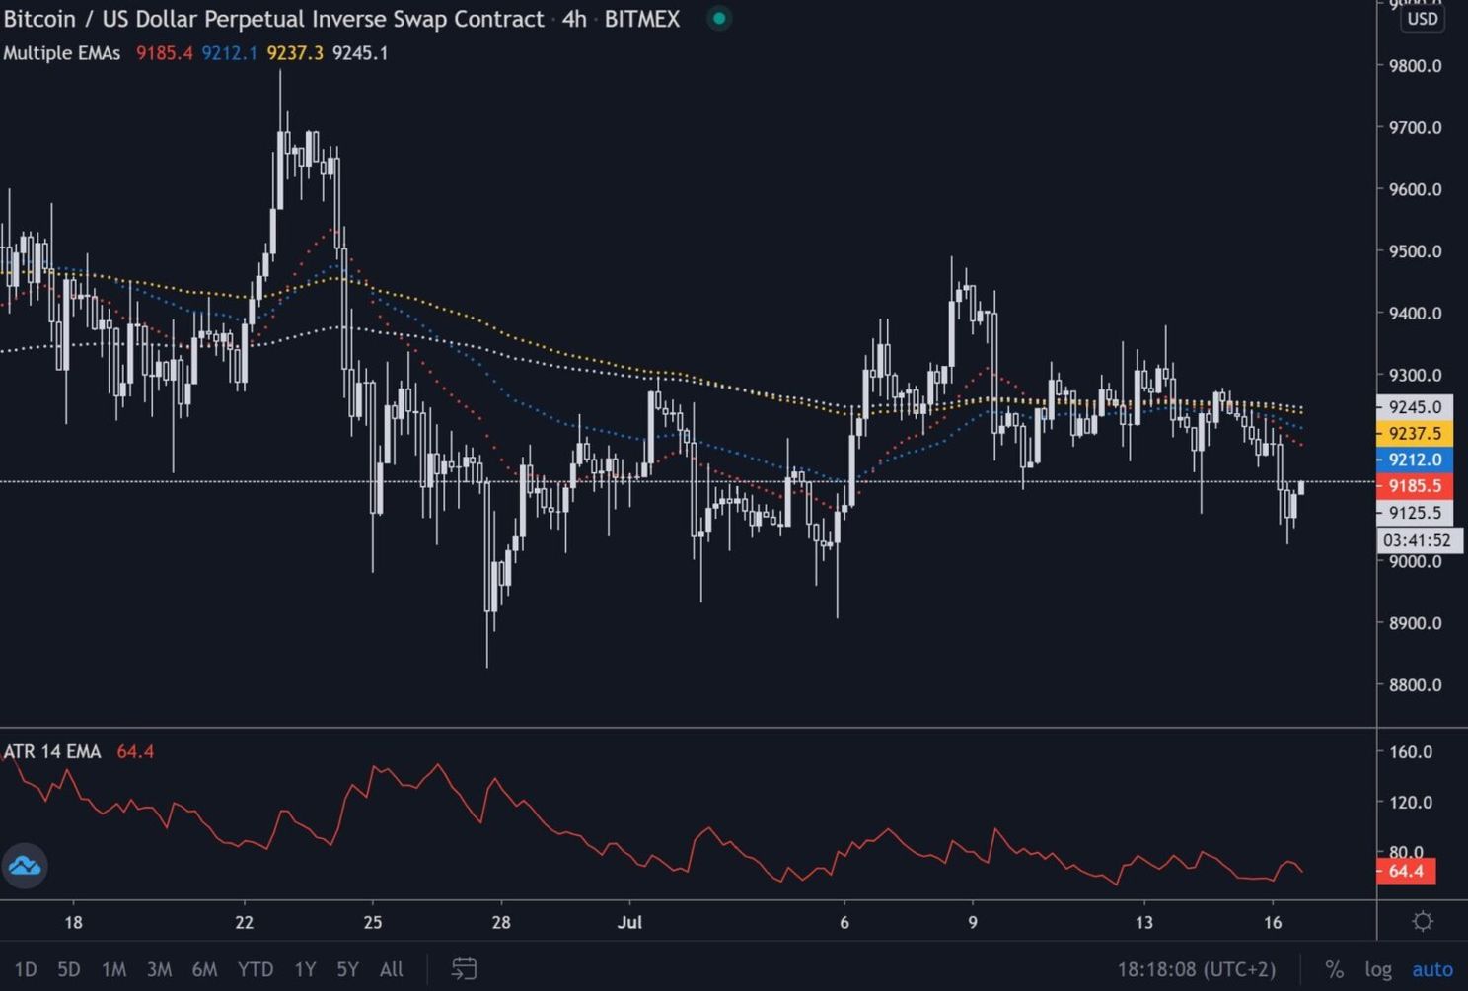
Task: Click the 160.0 ATR axis level
Action: coord(1411,751)
